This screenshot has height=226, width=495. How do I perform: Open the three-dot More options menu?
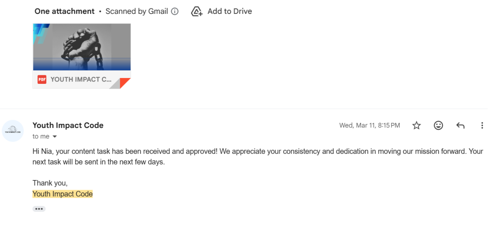coord(482,125)
